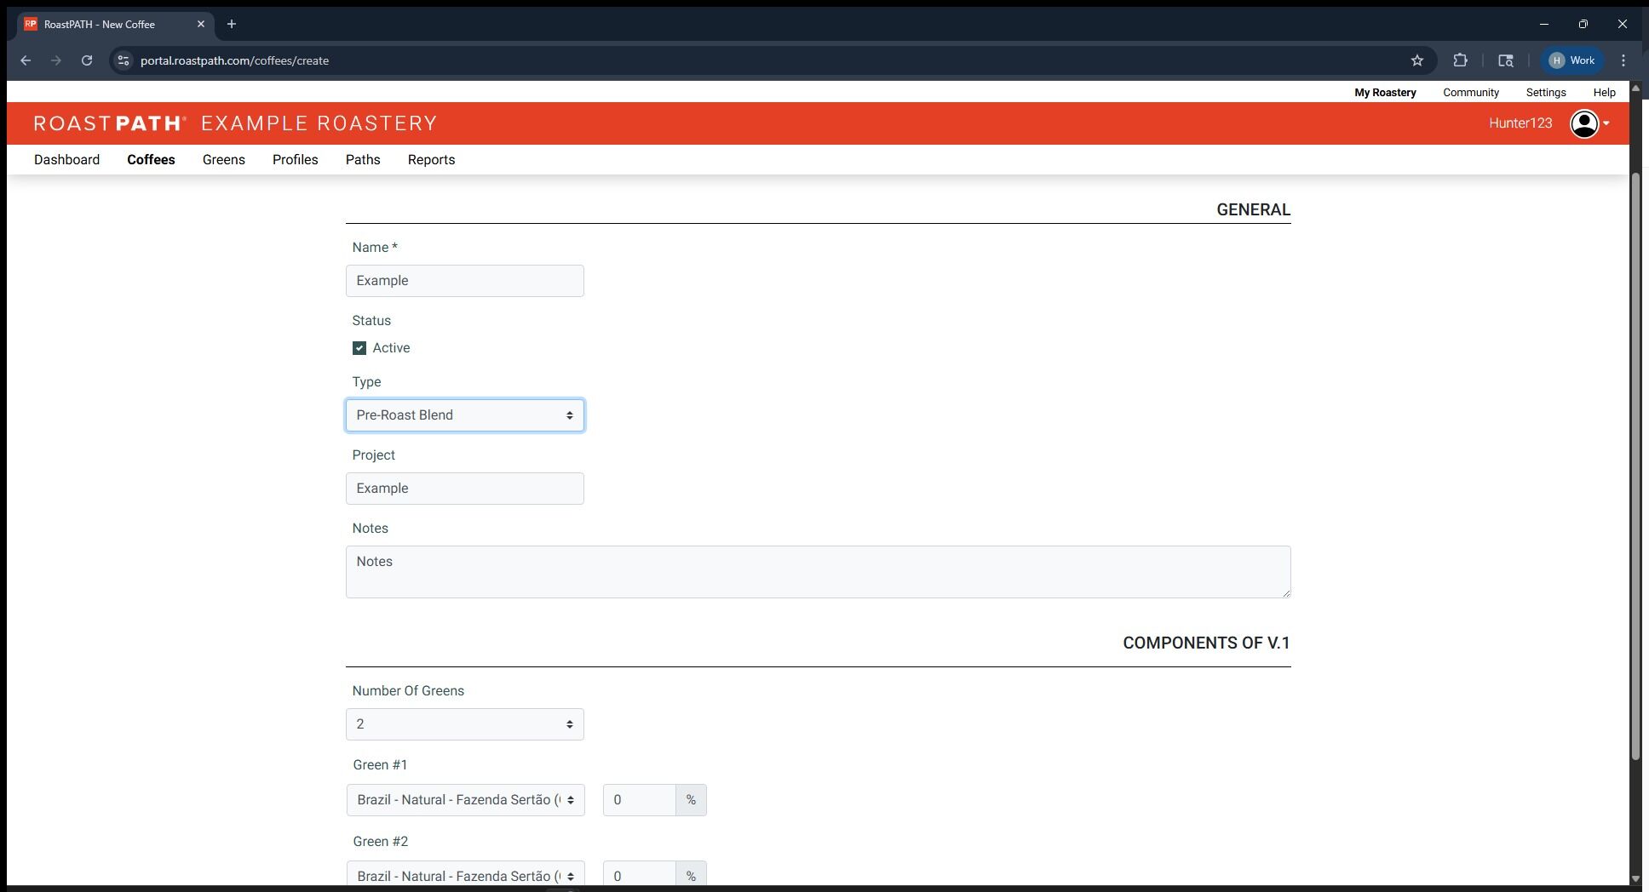Image resolution: width=1649 pixels, height=892 pixels.
Task: Bookmark this page with the star icon
Action: [x=1417, y=60]
